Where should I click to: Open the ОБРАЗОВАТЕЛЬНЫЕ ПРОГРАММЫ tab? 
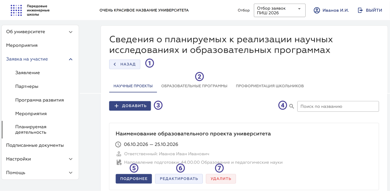[x=194, y=86]
